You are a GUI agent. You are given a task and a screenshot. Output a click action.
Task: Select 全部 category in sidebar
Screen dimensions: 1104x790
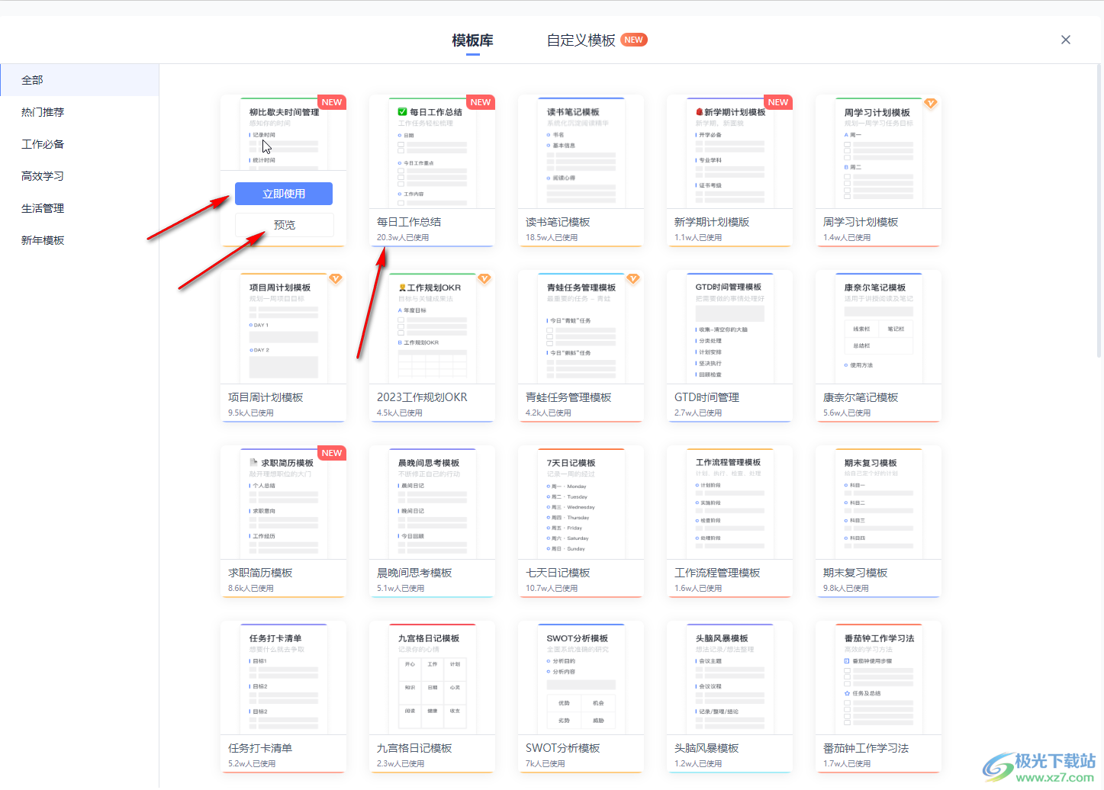(x=79, y=80)
